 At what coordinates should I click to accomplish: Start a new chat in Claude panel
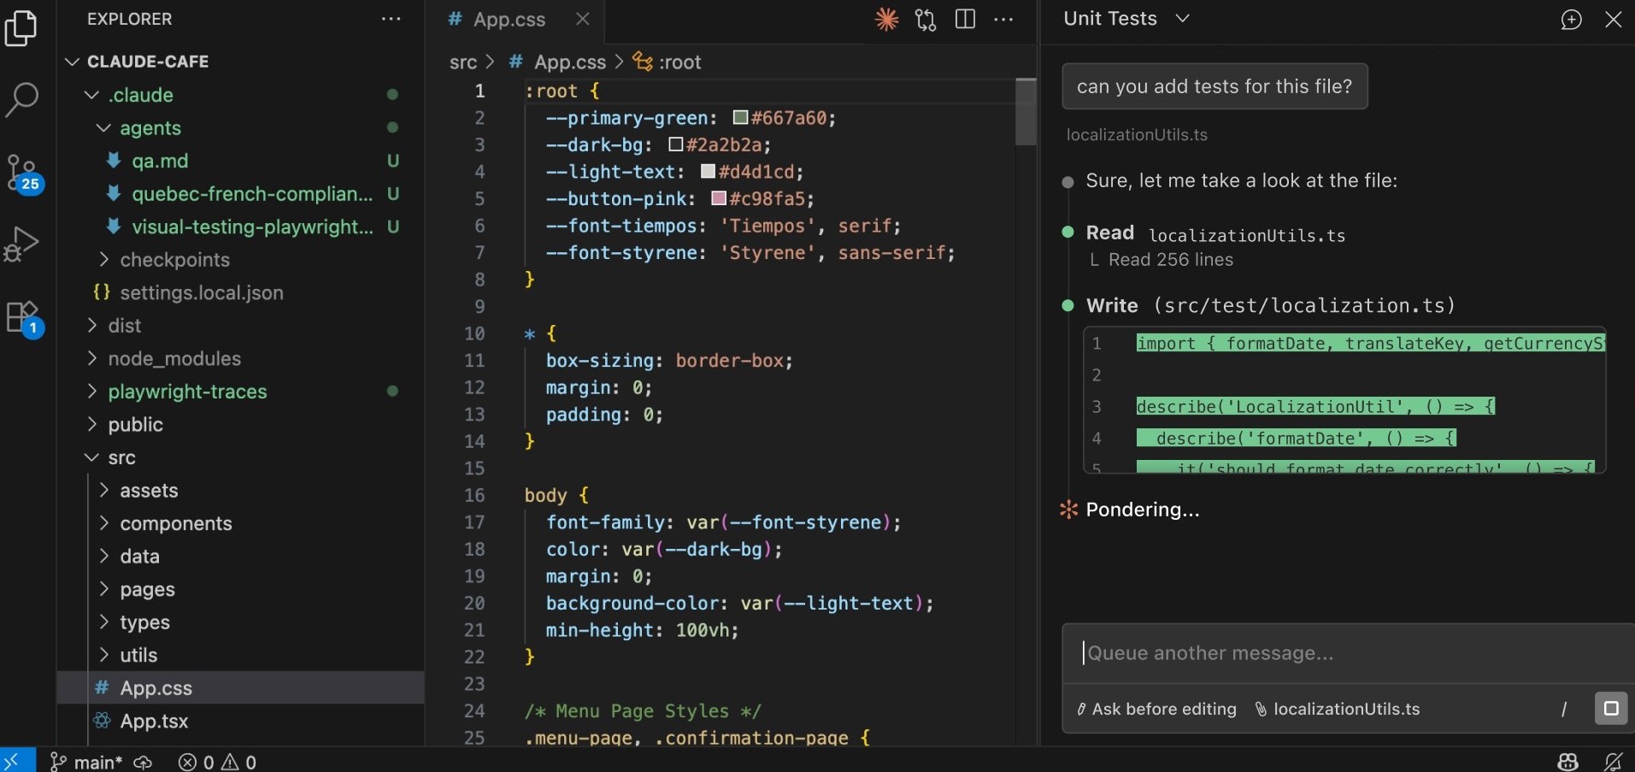pos(1571,19)
